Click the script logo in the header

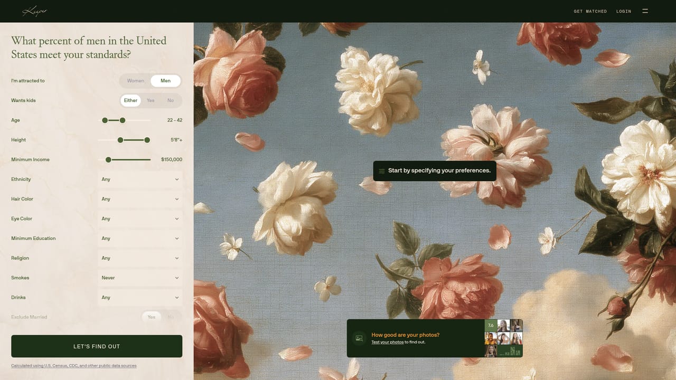(x=35, y=11)
